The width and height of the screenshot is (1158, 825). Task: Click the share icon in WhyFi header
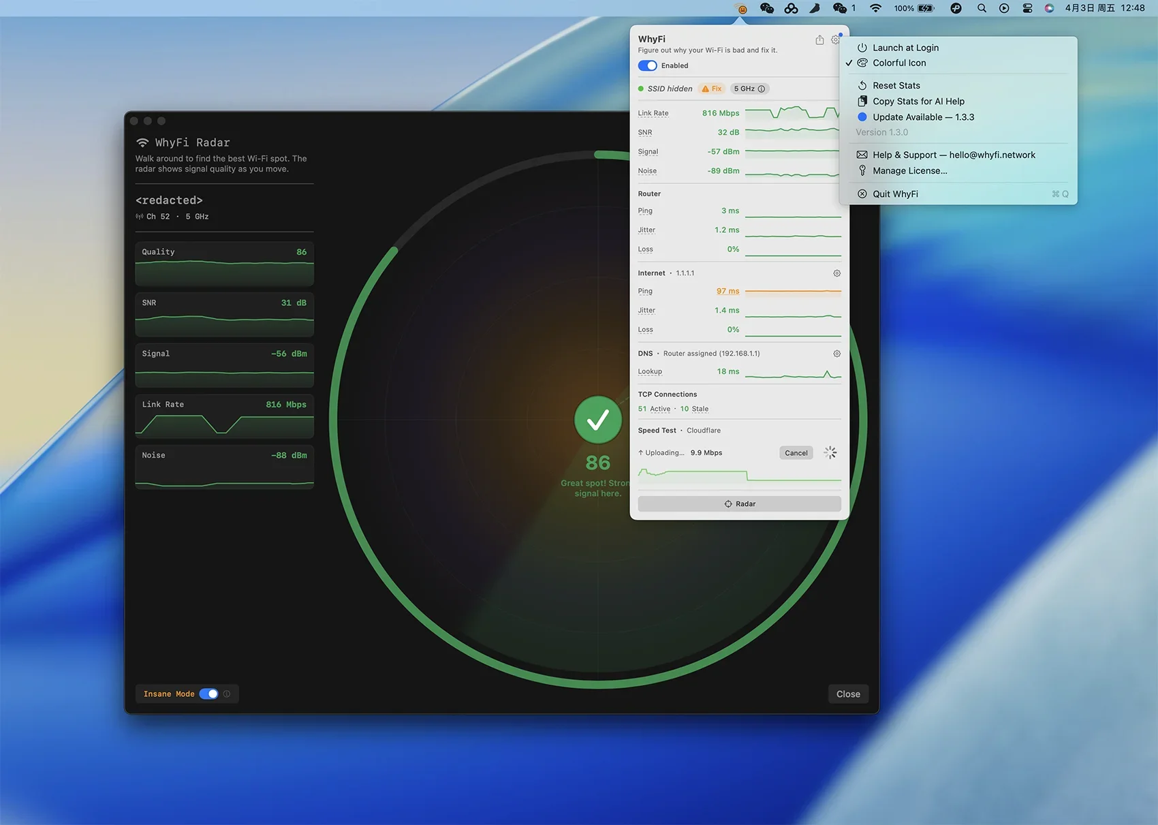point(819,40)
